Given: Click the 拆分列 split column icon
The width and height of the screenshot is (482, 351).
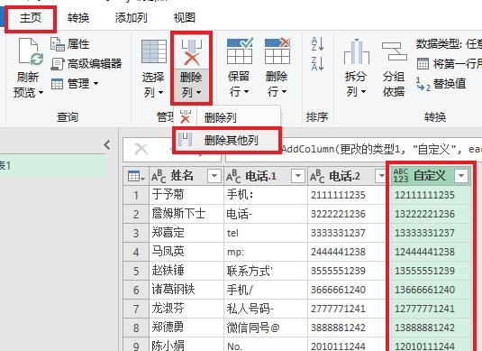Looking at the screenshot, I should point(356,51).
